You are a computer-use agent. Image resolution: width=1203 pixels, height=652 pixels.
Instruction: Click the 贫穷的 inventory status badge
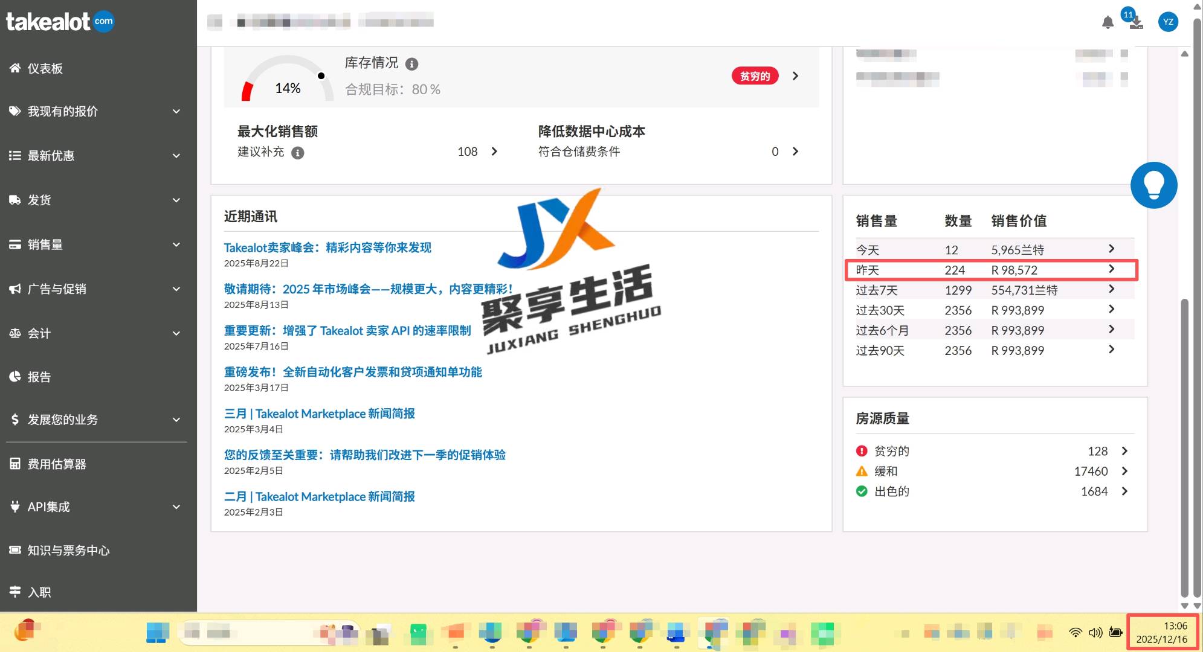(754, 76)
